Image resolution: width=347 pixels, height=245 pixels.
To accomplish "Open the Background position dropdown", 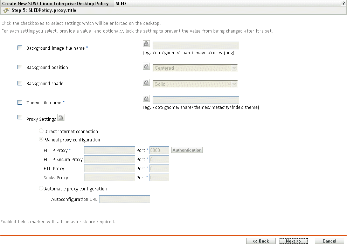I will (234, 68).
